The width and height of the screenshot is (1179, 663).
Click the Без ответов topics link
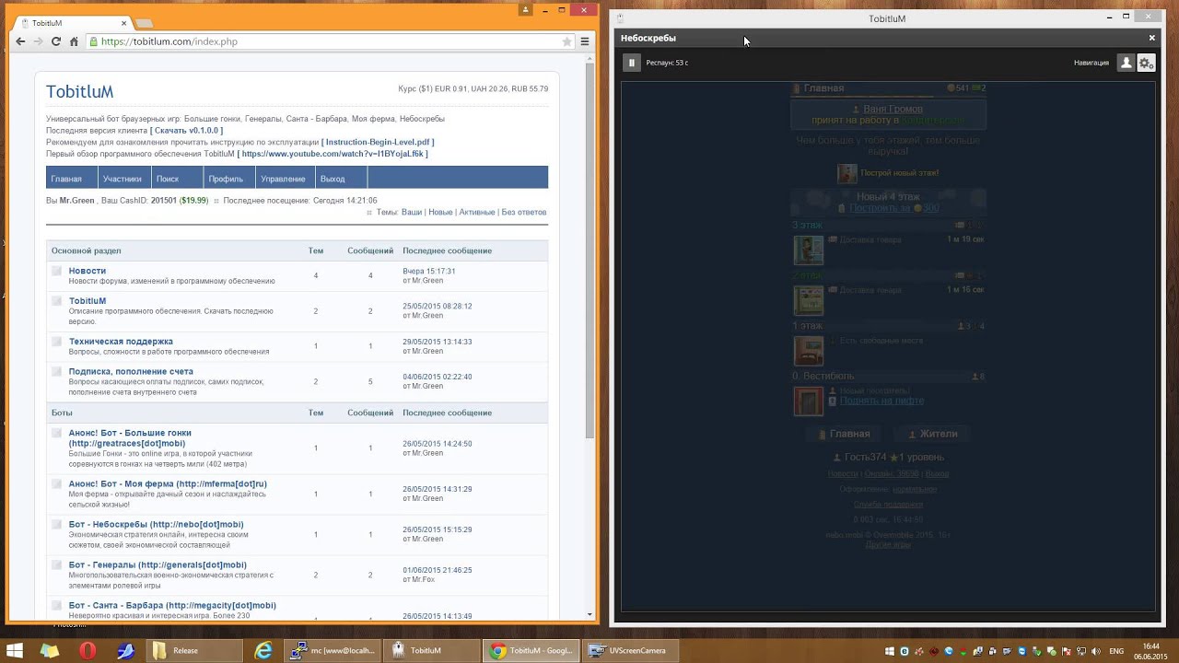coord(524,212)
